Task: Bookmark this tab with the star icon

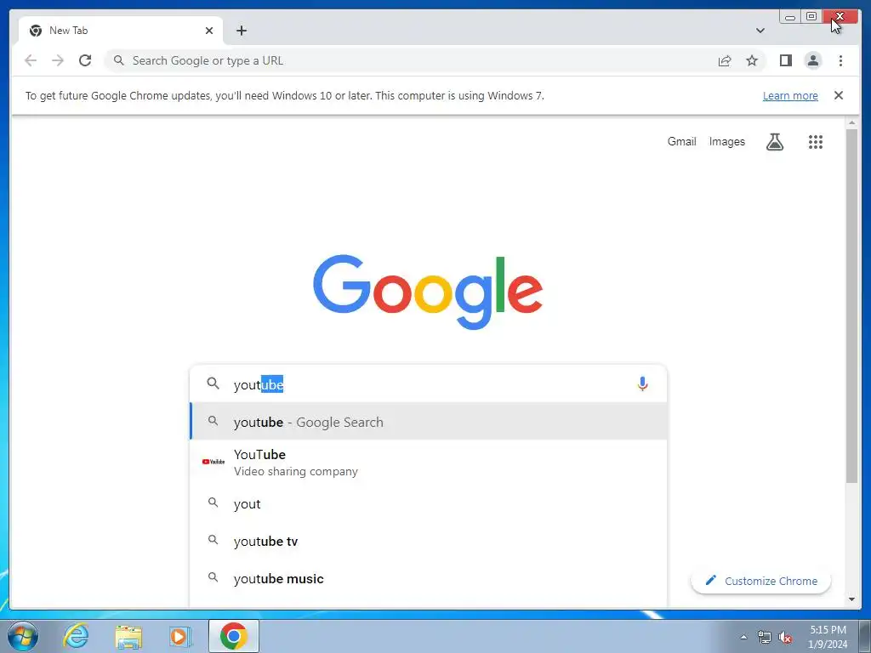Action: 752,60
